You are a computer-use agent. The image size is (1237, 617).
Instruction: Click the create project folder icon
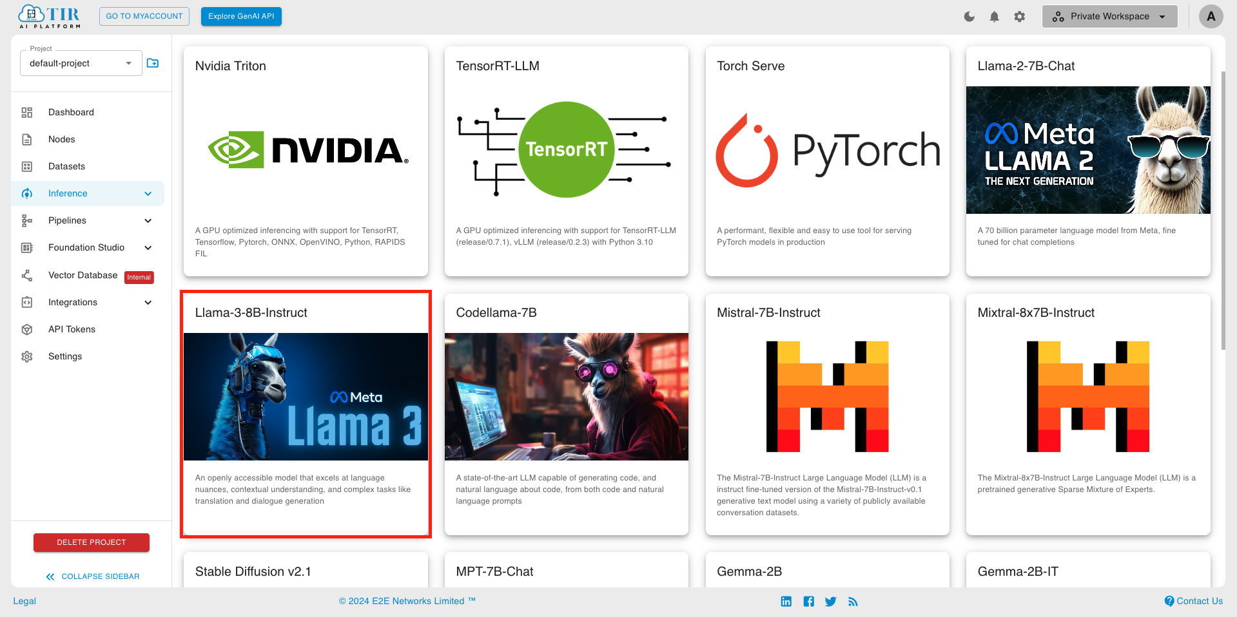tap(153, 63)
